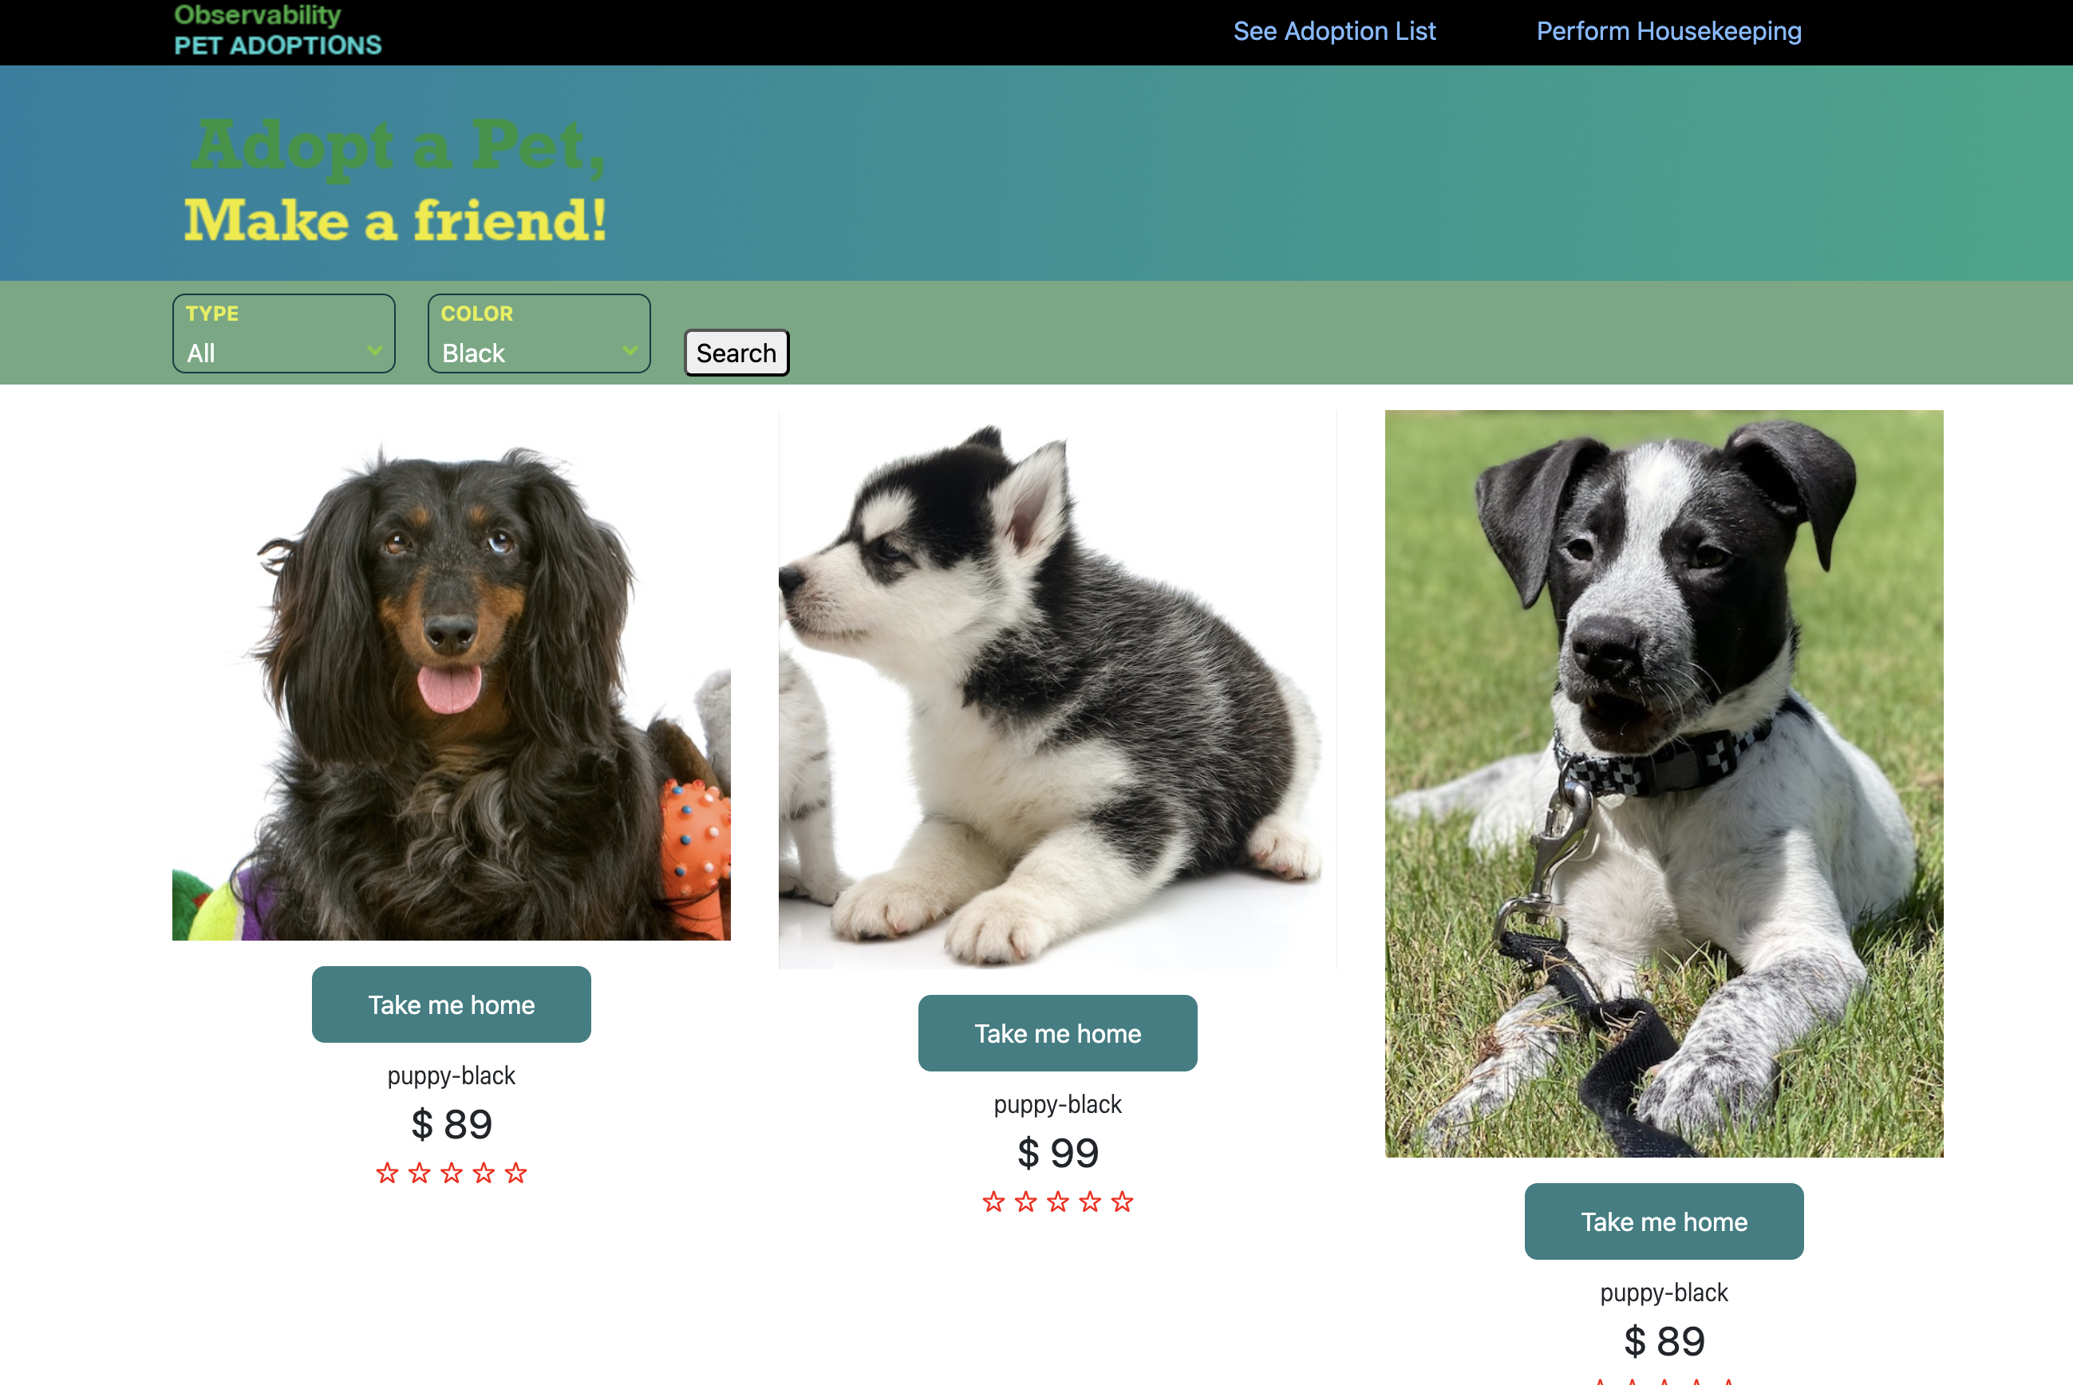Click the chevron arrow in the Color selector
Screen dimensions: 2073x1385
tap(630, 351)
